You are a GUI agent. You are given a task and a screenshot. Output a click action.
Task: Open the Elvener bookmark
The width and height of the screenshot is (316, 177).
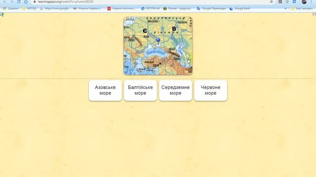pos(177,8)
